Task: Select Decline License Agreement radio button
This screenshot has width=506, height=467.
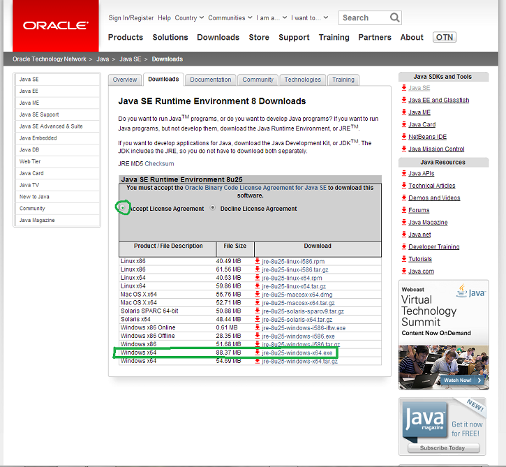Action: 212,207
